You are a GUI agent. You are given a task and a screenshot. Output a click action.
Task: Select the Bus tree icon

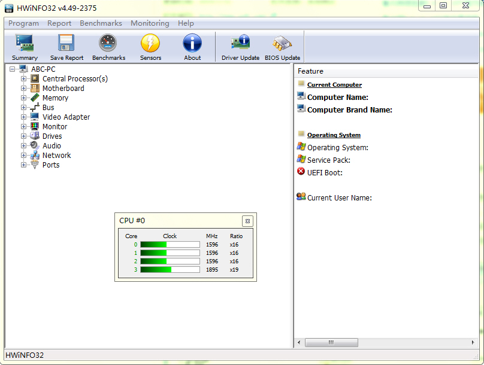coord(35,107)
